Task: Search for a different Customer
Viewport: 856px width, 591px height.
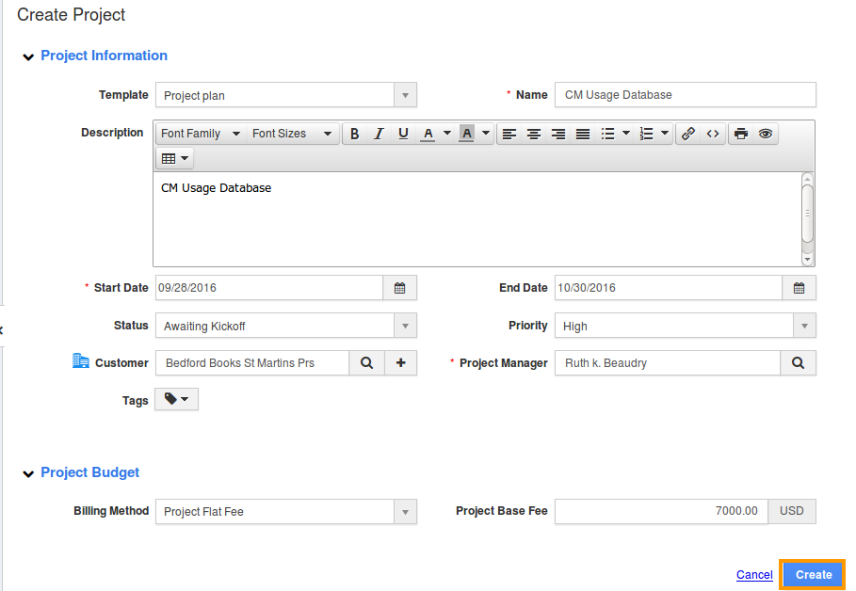Action: [366, 362]
